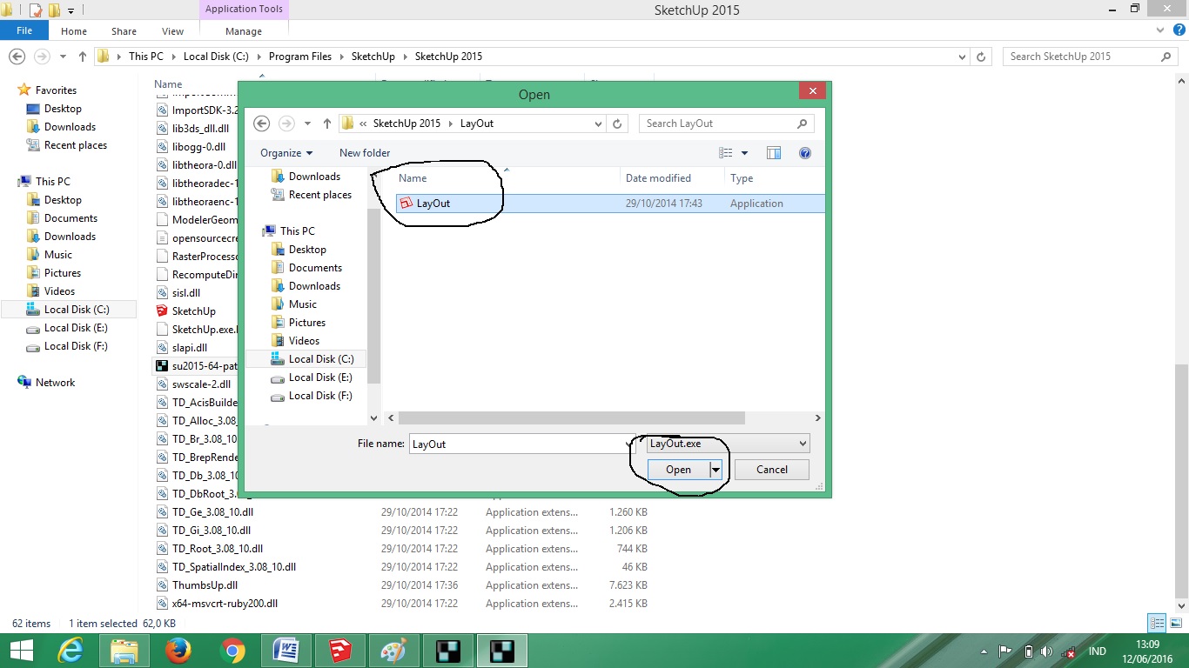Select Music in Open dialog navigation tree
Viewport: 1189px width, 668px height.
303,304
